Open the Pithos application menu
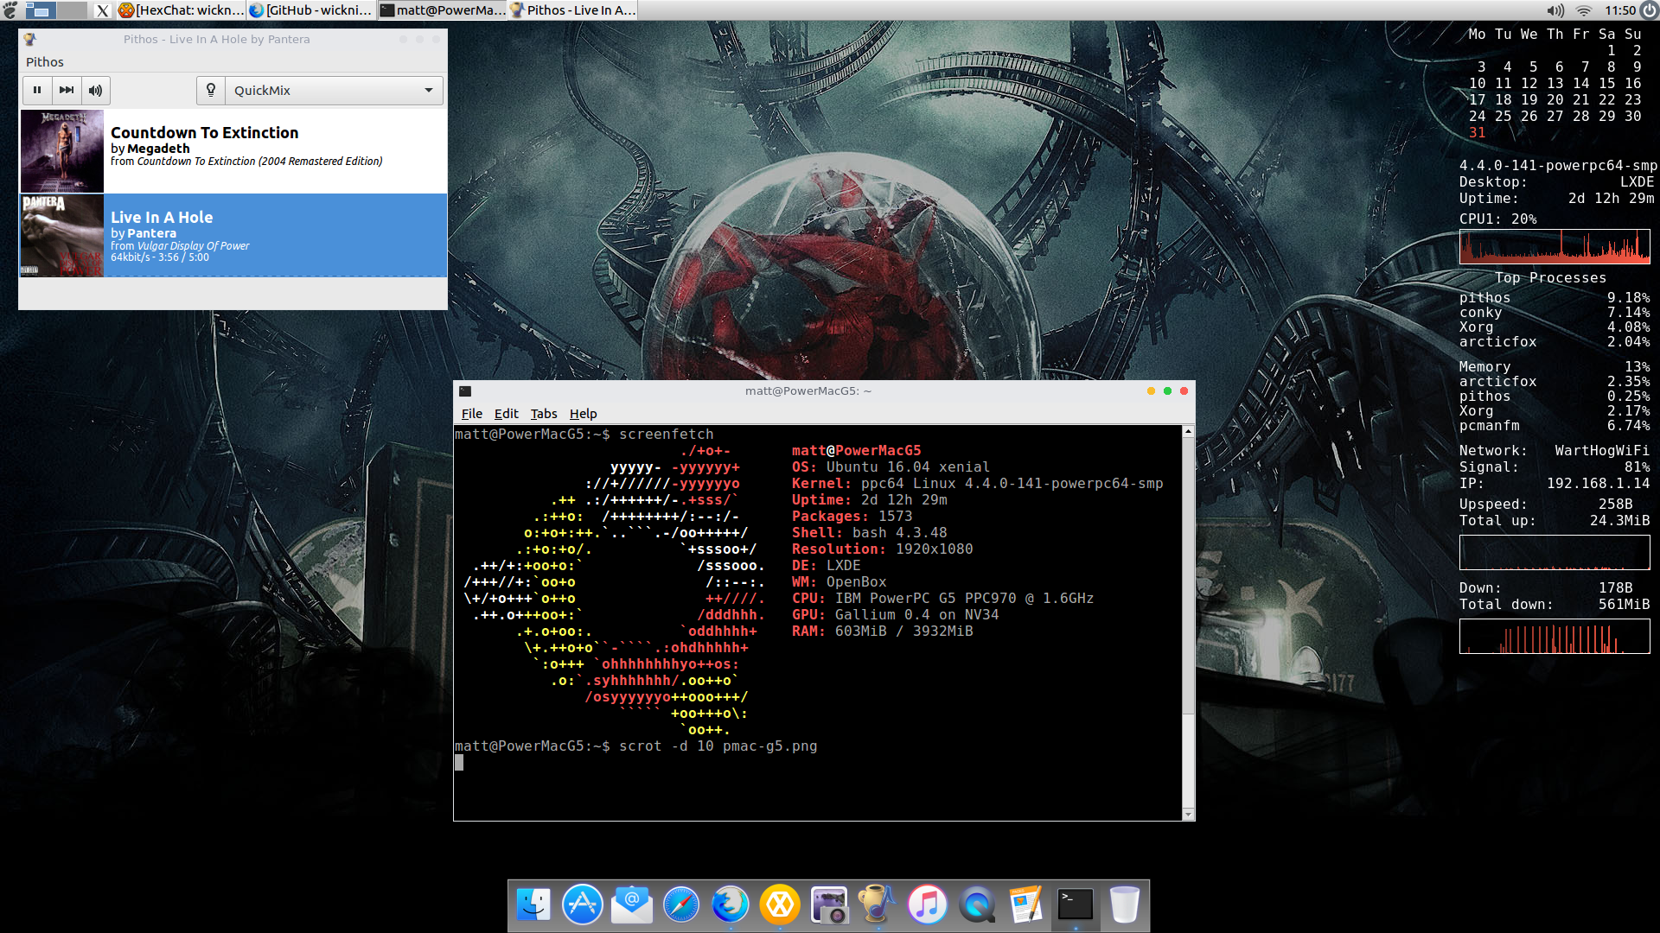Viewport: 1660px width, 933px height. point(45,62)
